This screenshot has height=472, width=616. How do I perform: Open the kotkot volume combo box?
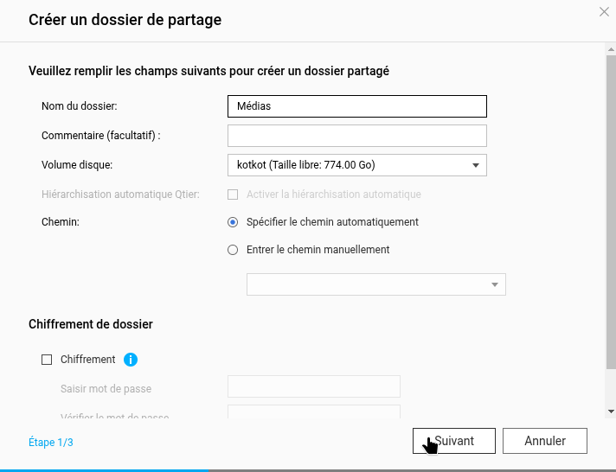tap(357, 165)
